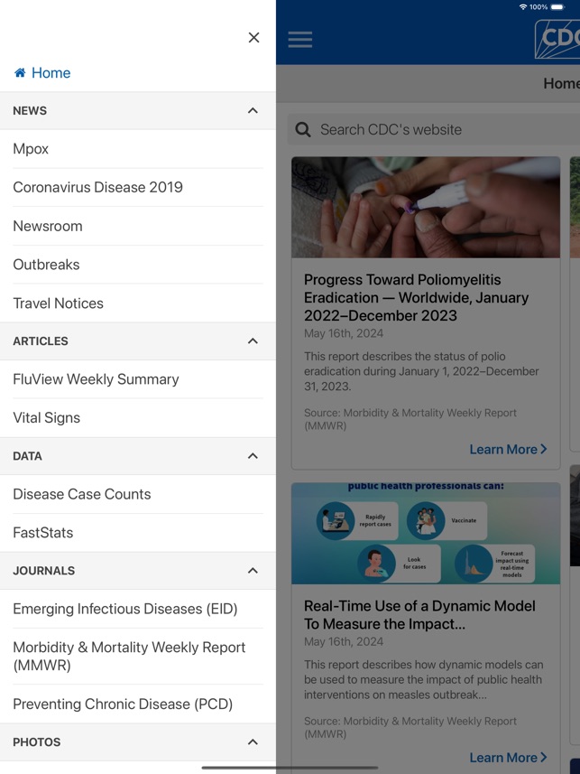This screenshot has height=774, width=580.
Task: Click Learn More on Poliomyelitis article
Action: coord(508,449)
